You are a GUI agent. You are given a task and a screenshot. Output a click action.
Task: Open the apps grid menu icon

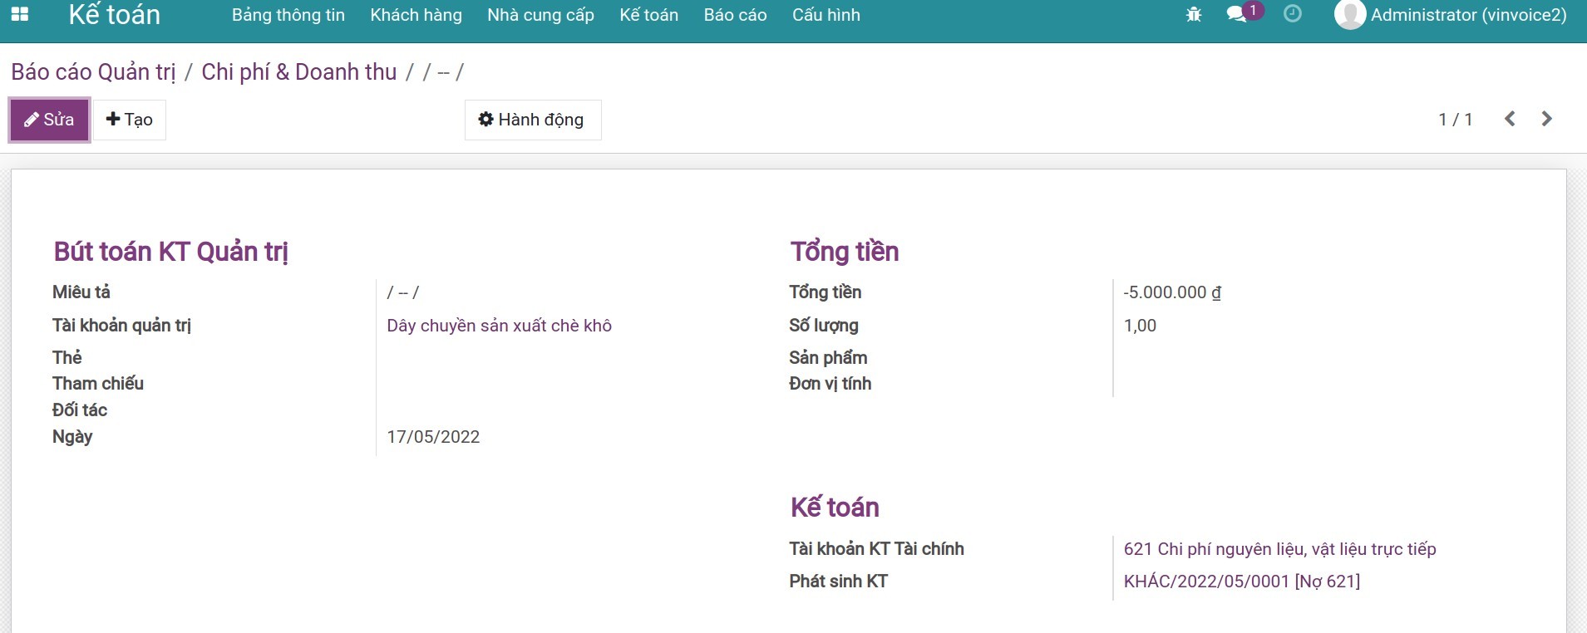19,14
